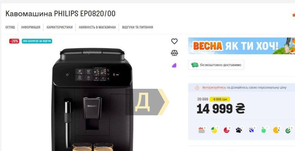Add to comparison using the scales icon
Viewport: 295px width, 151px height.
tap(174, 53)
